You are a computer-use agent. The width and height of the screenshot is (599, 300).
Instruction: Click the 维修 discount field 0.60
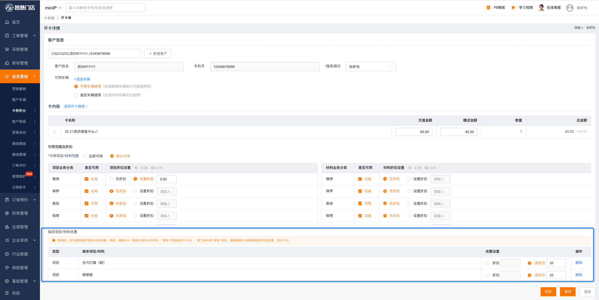pos(167,179)
